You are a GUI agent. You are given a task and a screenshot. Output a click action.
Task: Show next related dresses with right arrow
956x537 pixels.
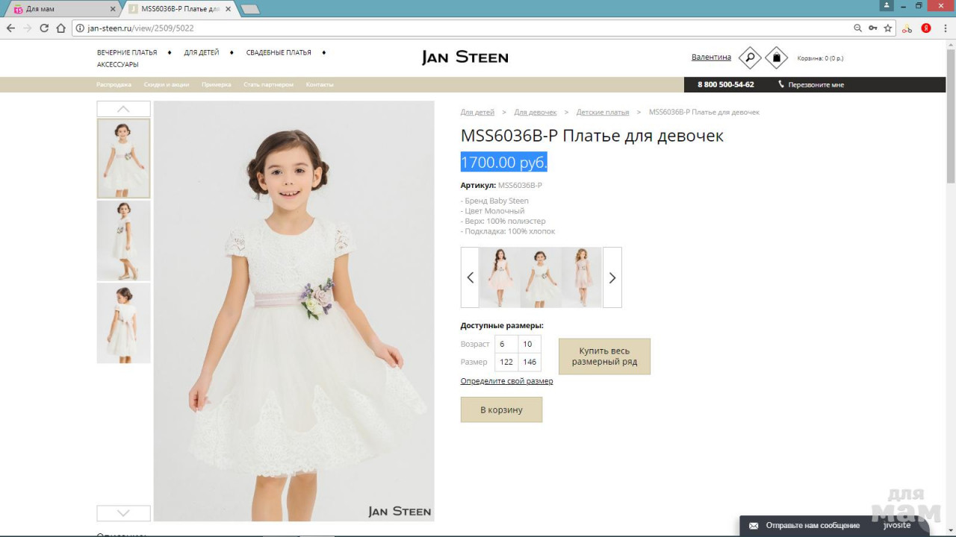[612, 277]
